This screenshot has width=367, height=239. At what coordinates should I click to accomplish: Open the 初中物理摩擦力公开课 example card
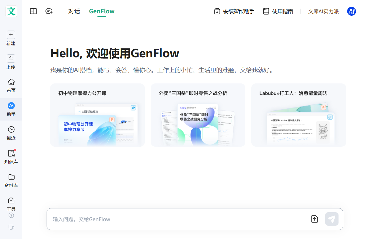tap(98, 115)
